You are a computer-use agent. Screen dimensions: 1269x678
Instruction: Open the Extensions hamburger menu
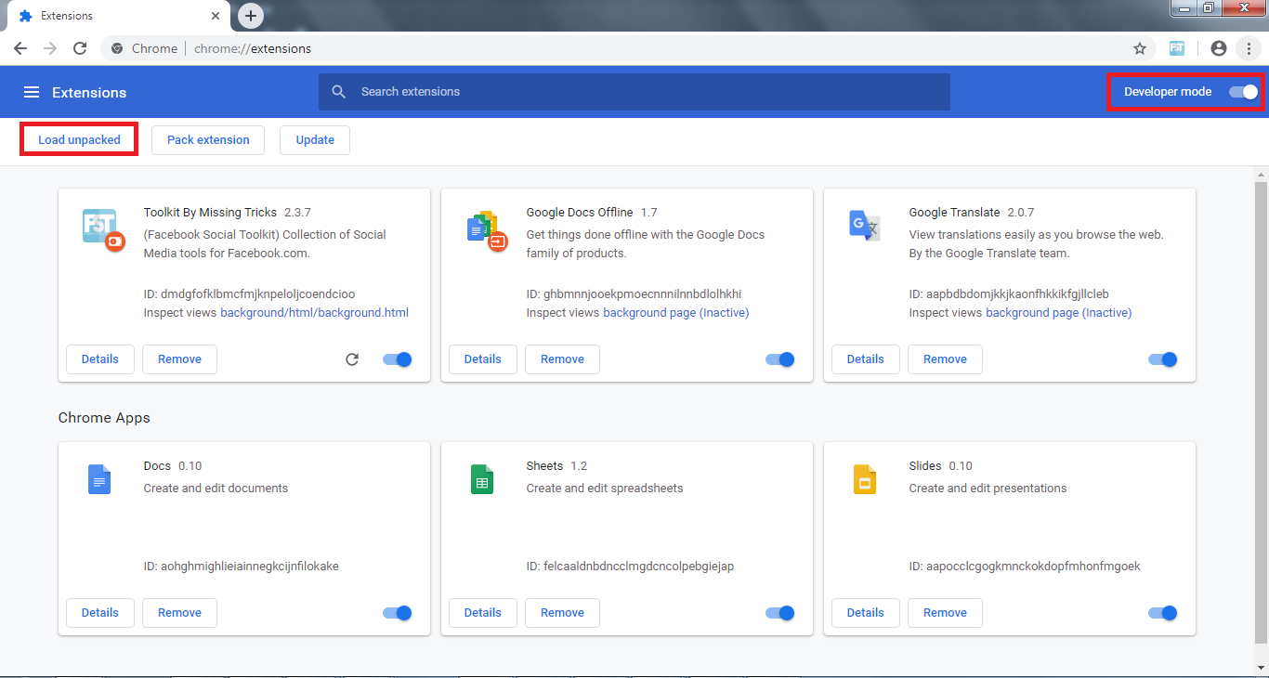tap(32, 91)
